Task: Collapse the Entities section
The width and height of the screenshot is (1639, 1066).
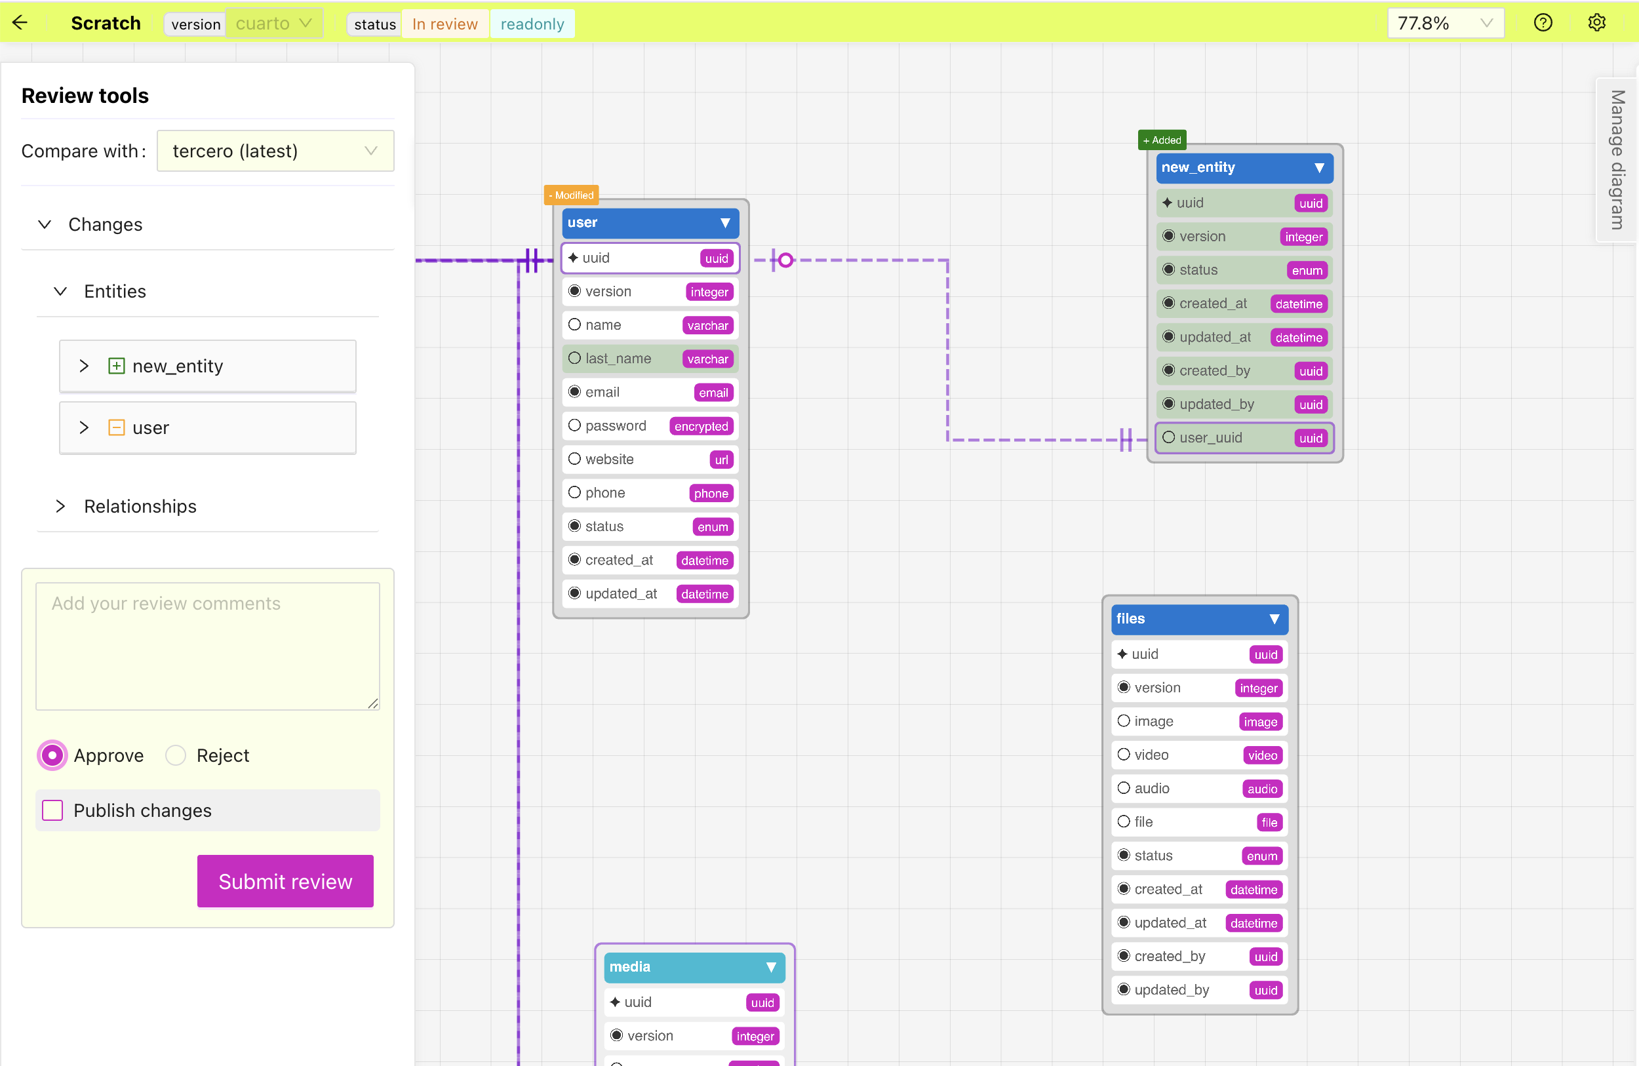Action: (60, 291)
